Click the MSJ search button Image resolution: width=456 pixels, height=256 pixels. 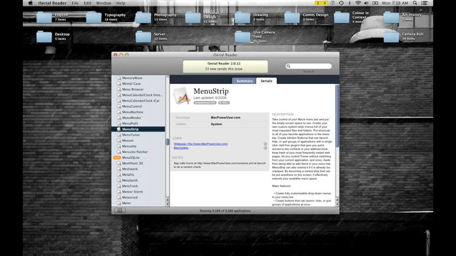[224, 103]
